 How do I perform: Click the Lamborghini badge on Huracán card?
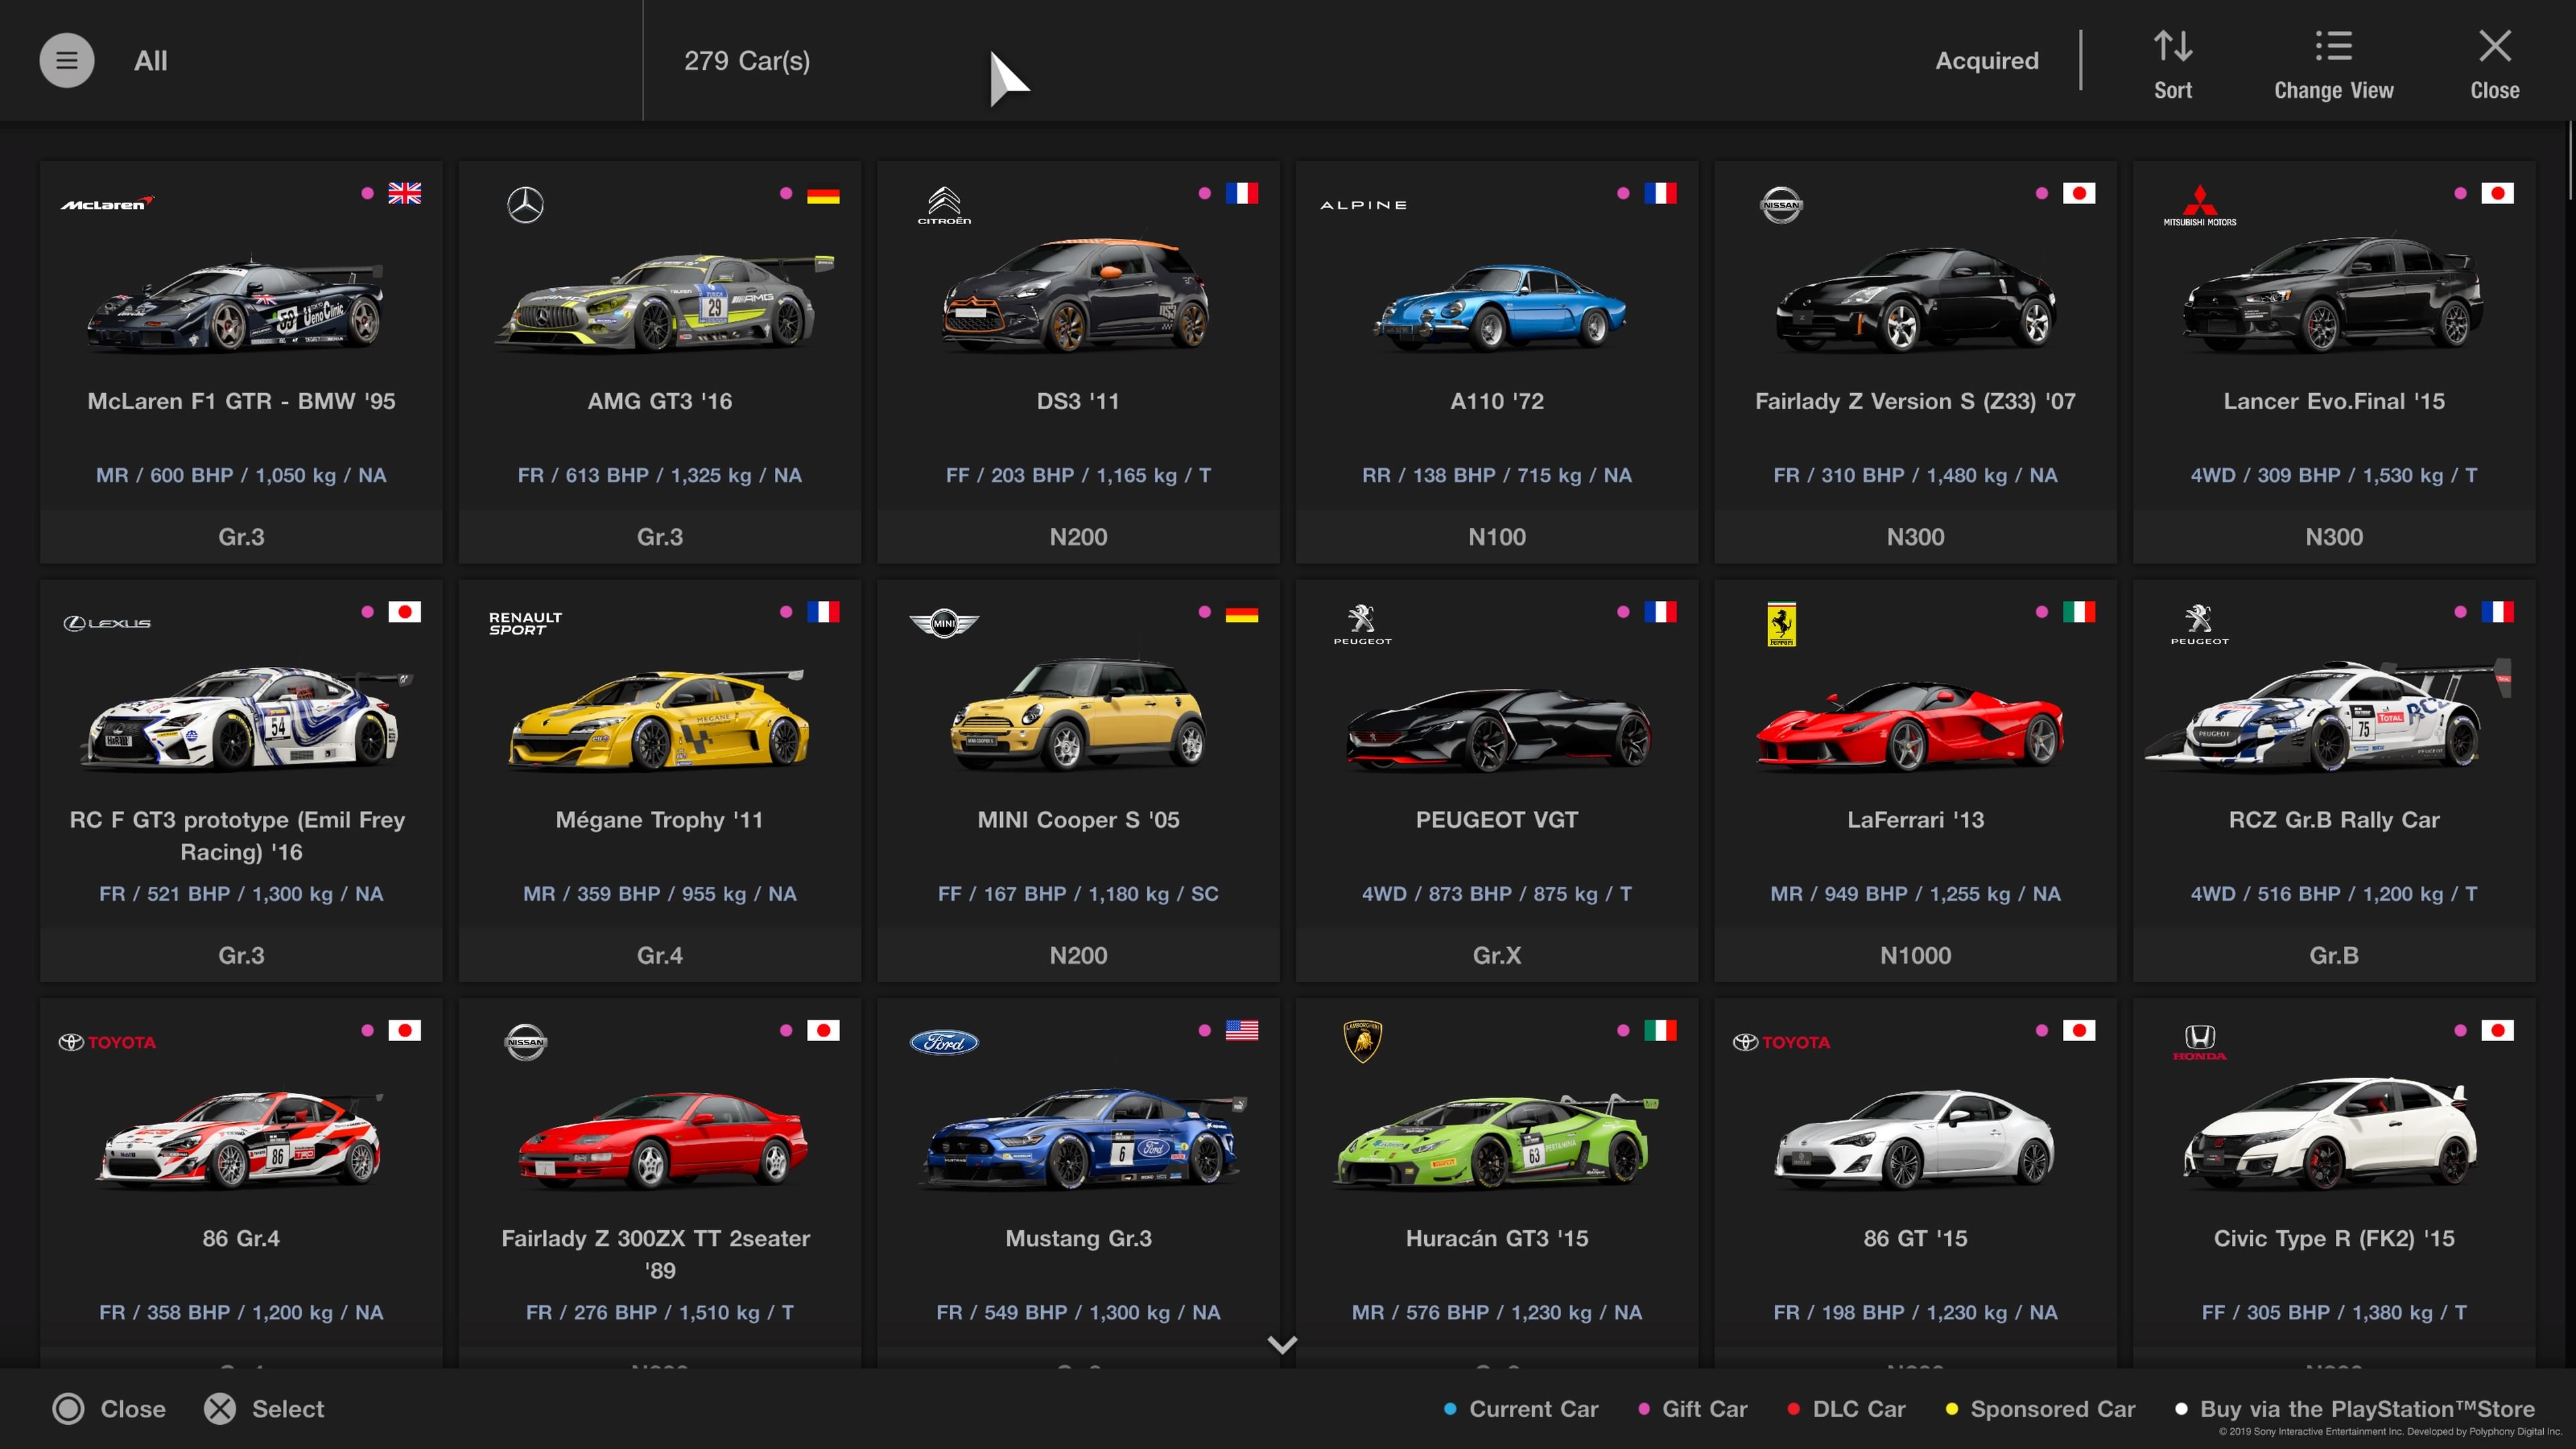click(1362, 1041)
